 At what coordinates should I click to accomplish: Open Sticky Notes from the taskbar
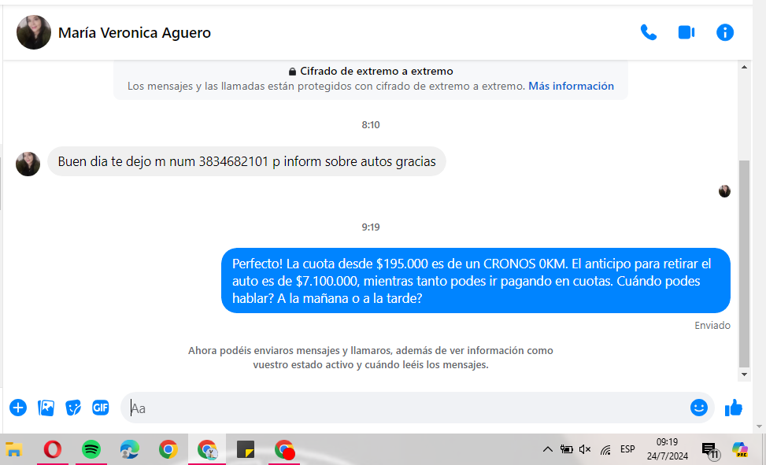click(246, 449)
